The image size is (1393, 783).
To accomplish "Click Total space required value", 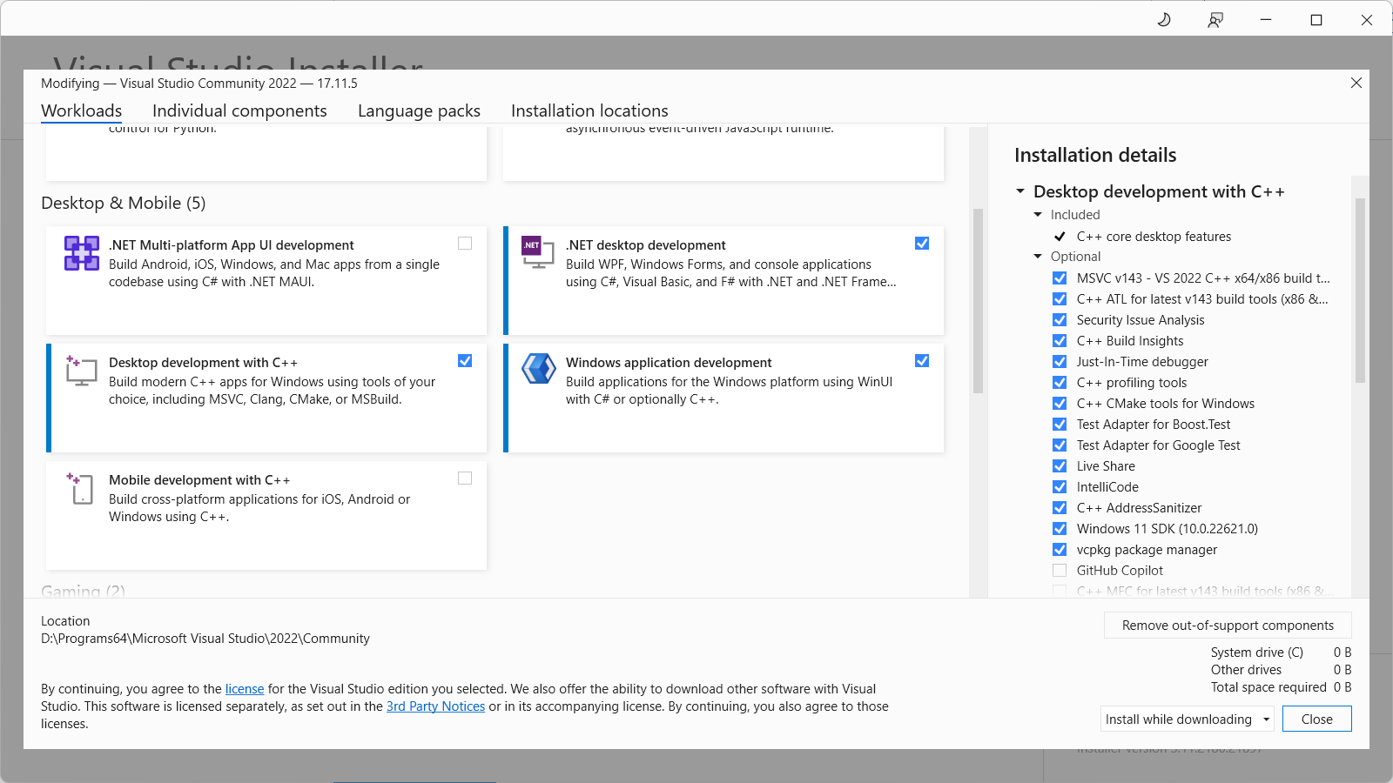I will [1343, 687].
